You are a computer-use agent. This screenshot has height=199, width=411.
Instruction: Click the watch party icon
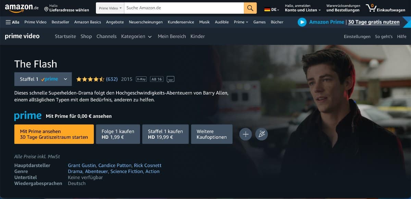pyautogui.click(x=262, y=134)
